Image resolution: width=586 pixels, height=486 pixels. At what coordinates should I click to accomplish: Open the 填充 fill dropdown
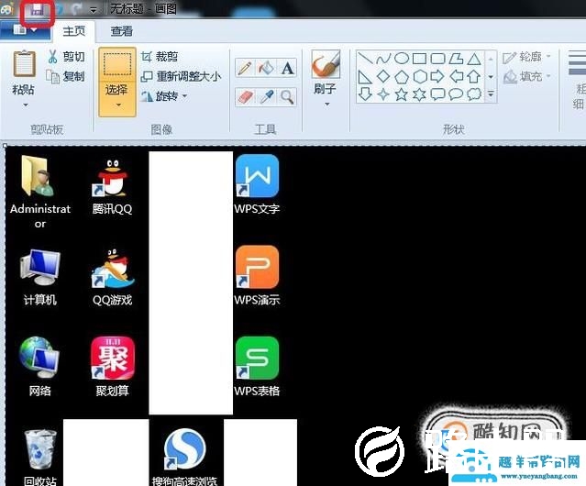[x=526, y=77]
